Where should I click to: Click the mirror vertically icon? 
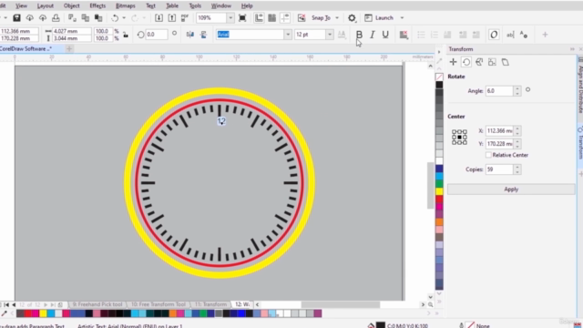tap(203, 35)
